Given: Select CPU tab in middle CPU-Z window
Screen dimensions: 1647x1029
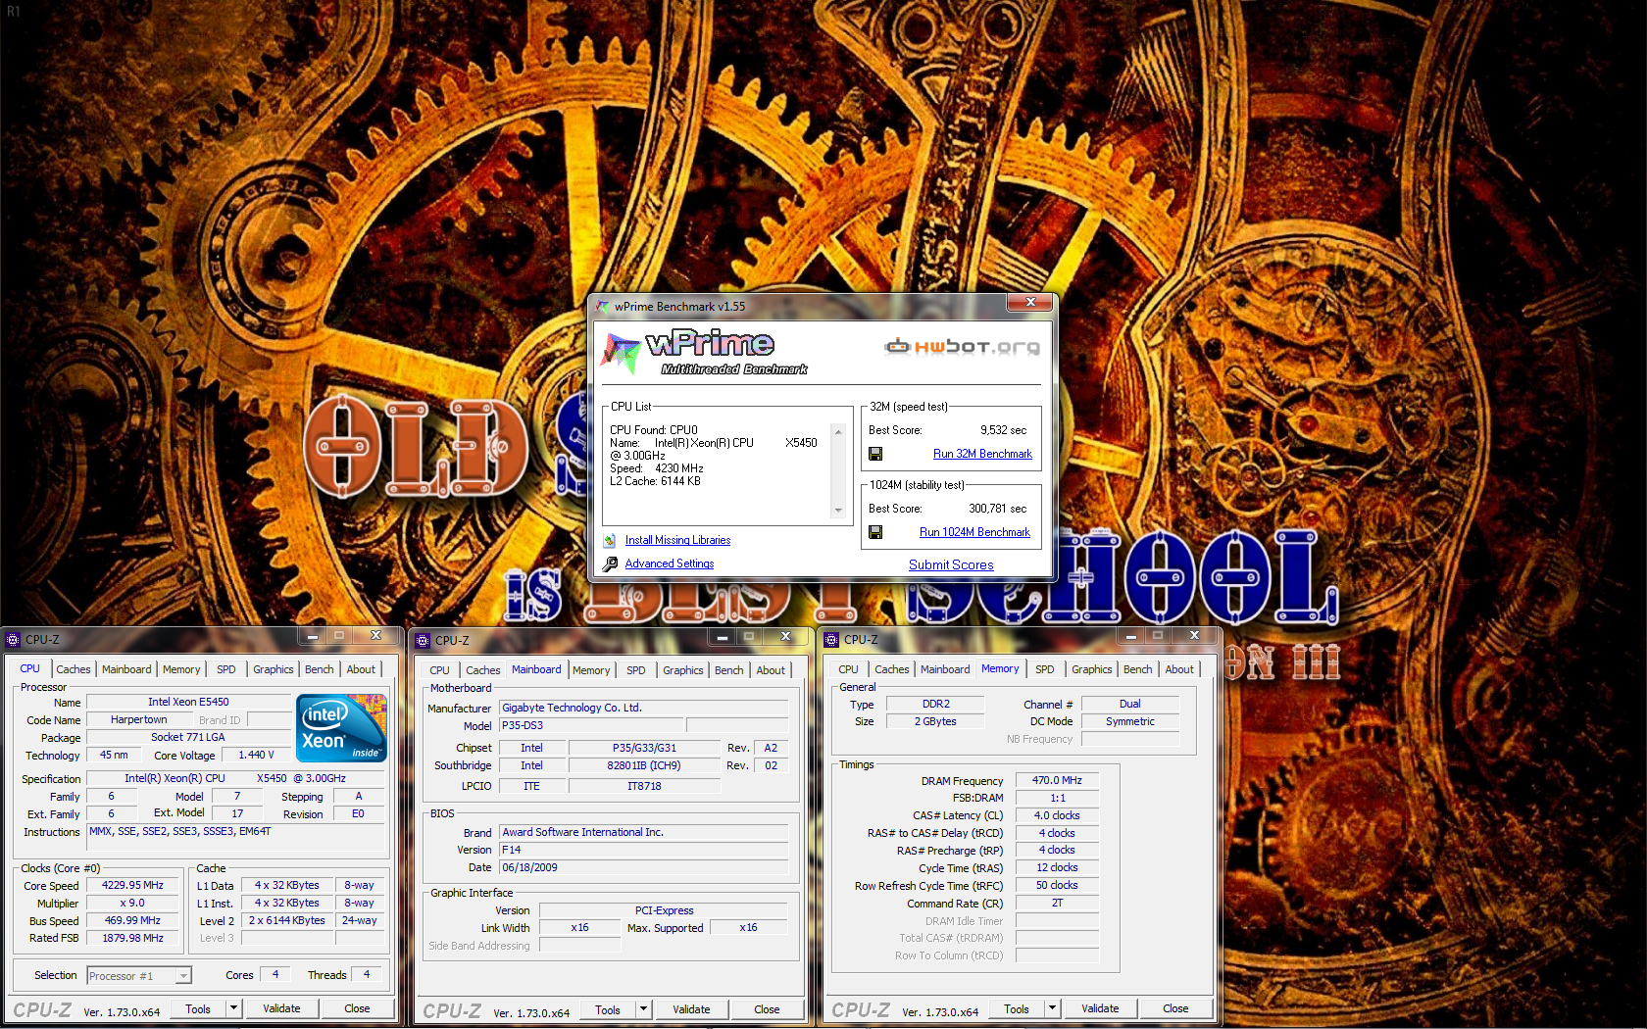Looking at the screenshot, I should [440, 670].
